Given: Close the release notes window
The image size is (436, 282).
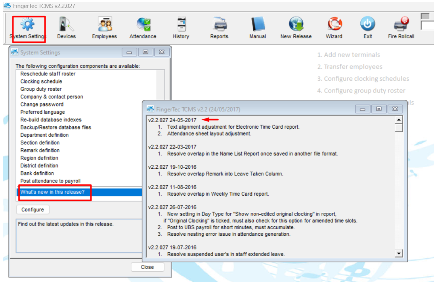Looking at the screenshot, I should 395,109.
